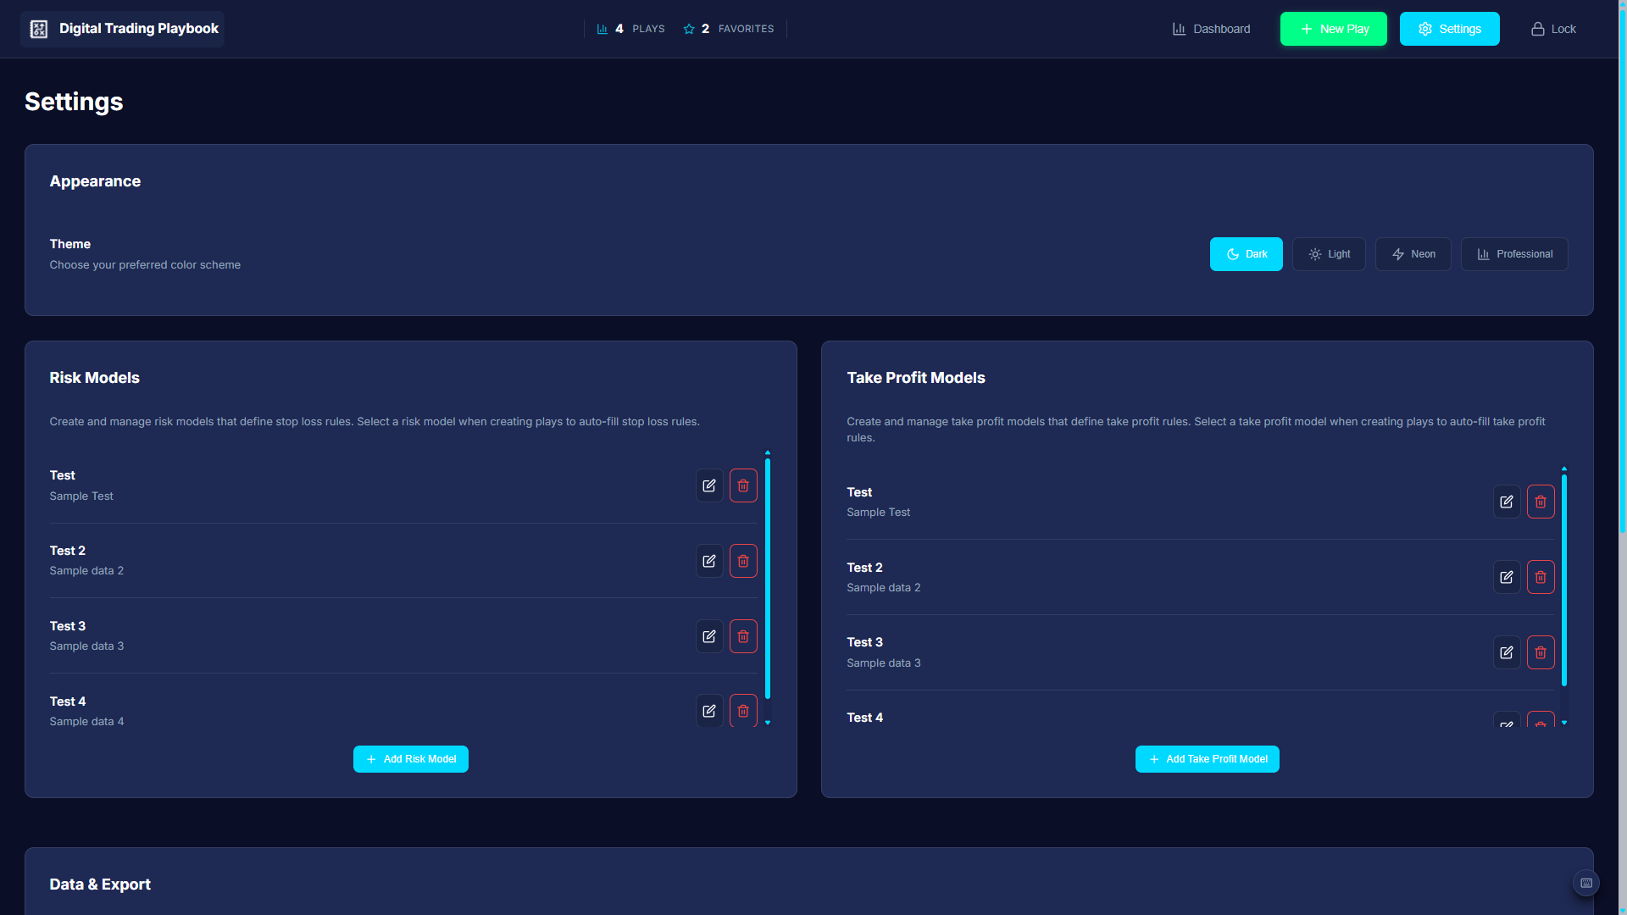1627x915 pixels.
Task: Click the New Play button
Action: click(1333, 29)
